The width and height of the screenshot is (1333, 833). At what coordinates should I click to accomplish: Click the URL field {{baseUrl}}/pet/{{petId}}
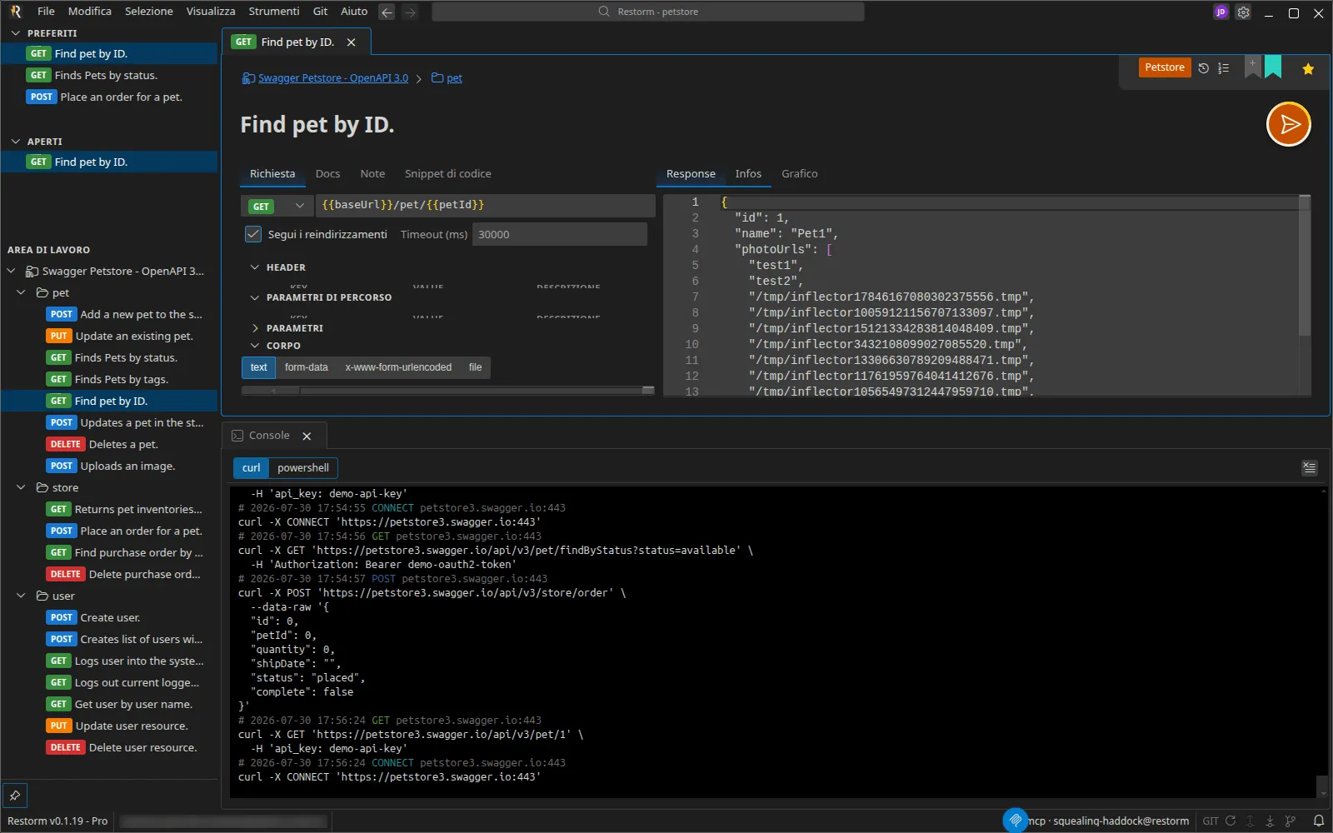point(485,206)
